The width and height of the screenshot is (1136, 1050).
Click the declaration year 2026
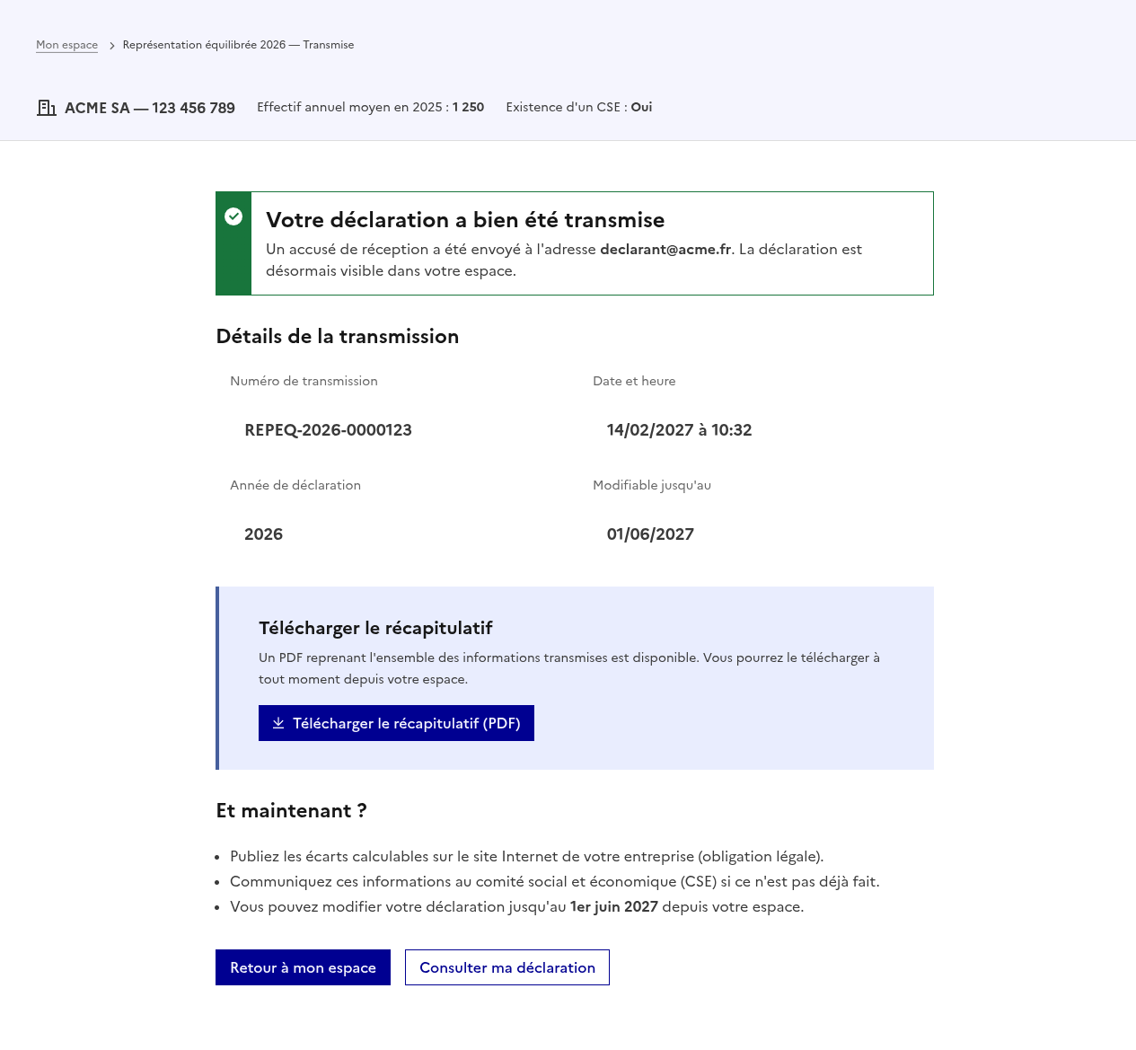click(x=263, y=534)
